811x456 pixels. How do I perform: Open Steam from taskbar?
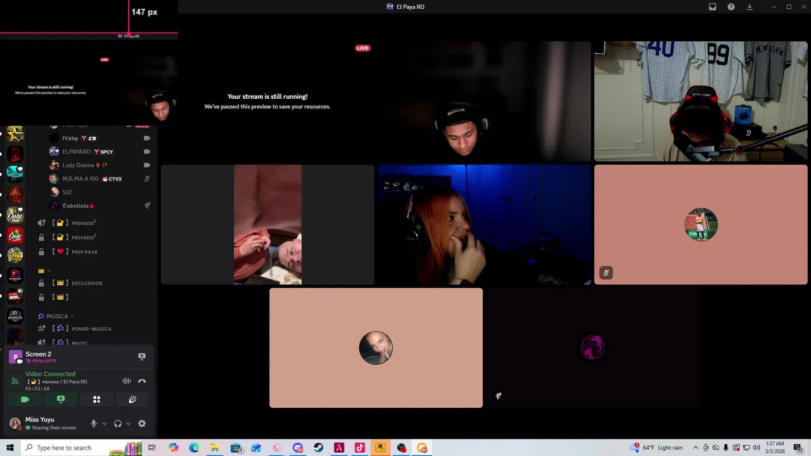point(318,448)
